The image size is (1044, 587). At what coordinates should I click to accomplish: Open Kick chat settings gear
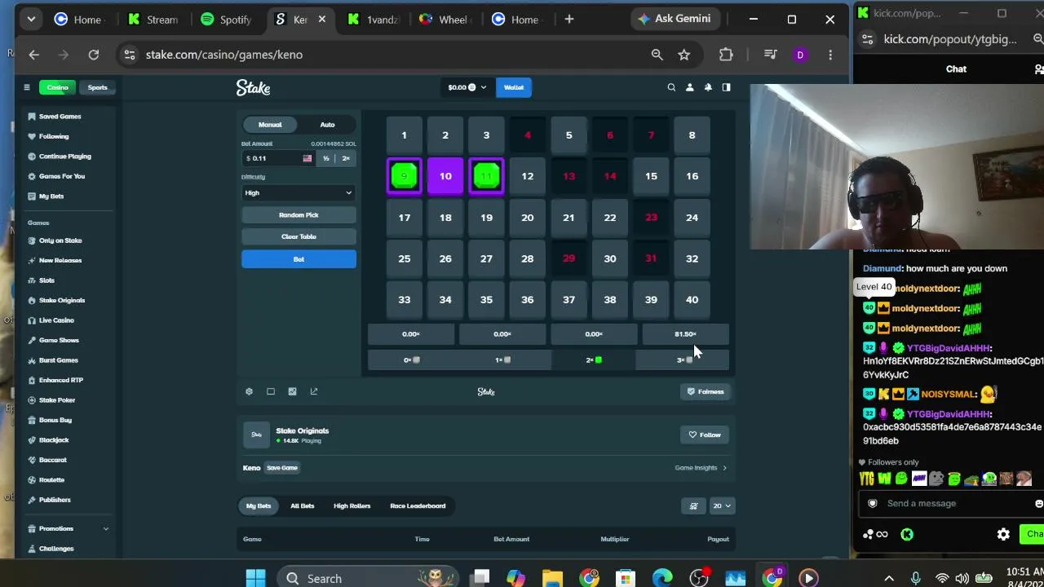1003,534
